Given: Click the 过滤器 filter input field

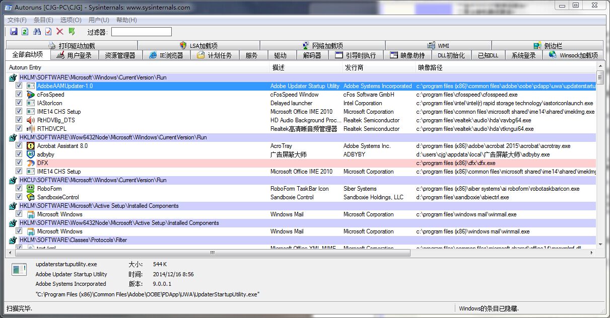Looking at the screenshot, I should pos(141,32).
